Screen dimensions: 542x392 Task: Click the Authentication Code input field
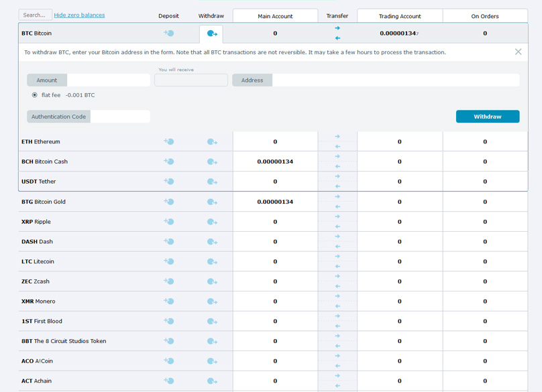point(120,117)
